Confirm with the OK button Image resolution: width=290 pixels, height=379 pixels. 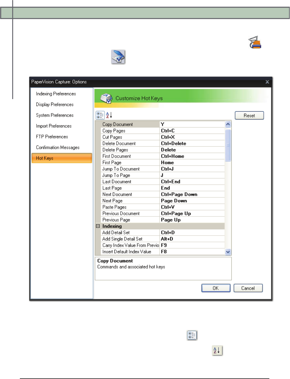pyautogui.click(x=216, y=288)
